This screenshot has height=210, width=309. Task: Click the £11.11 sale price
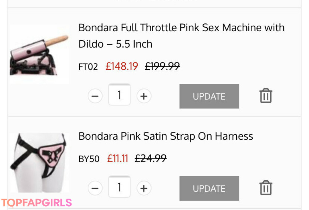click(118, 158)
